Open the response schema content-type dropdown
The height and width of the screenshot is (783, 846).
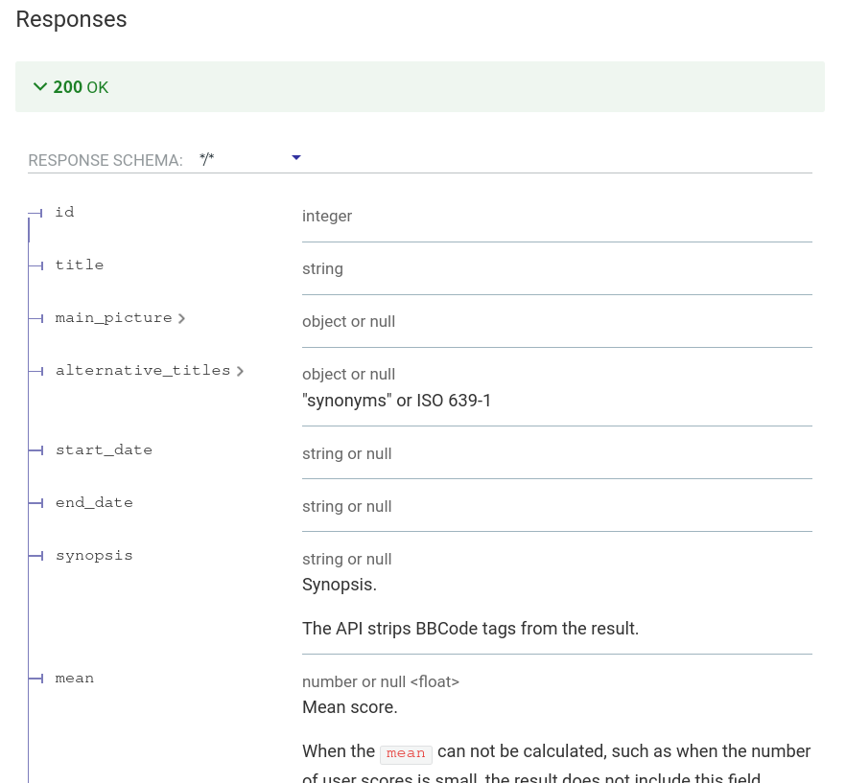click(x=251, y=158)
